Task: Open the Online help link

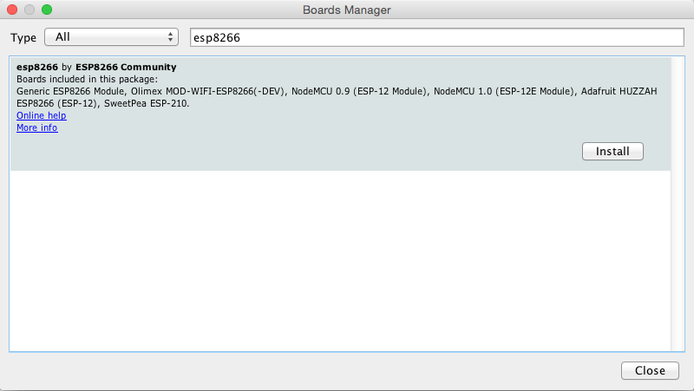Action: click(41, 115)
